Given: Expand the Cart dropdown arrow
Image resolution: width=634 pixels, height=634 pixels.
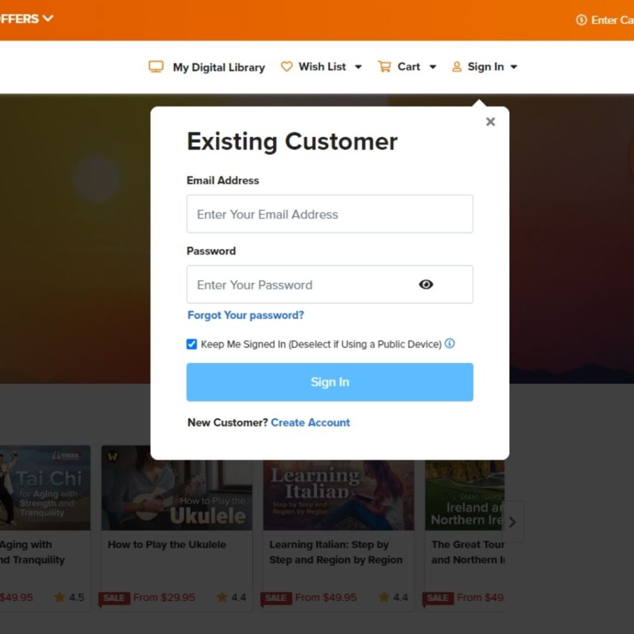Looking at the screenshot, I should click(x=433, y=67).
